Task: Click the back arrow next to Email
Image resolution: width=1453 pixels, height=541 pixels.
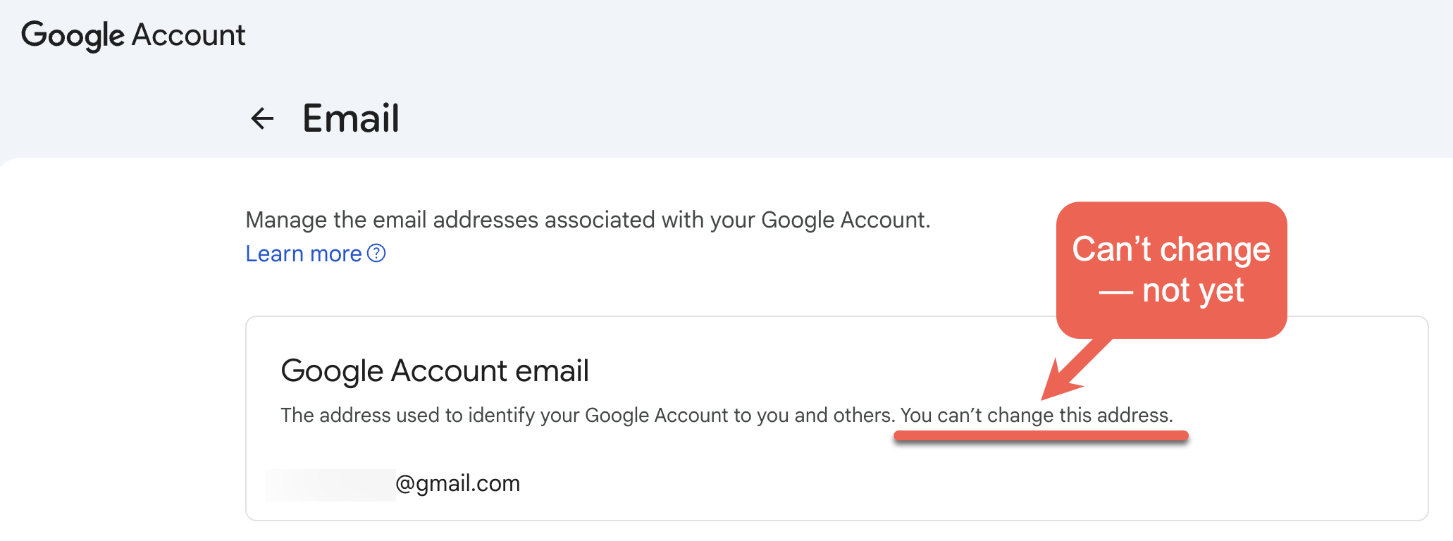Action: [262, 118]
